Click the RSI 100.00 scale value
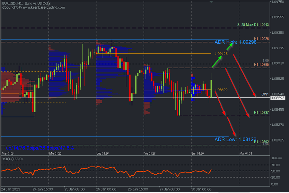The image size is (289, 193). tap(277, 158)
